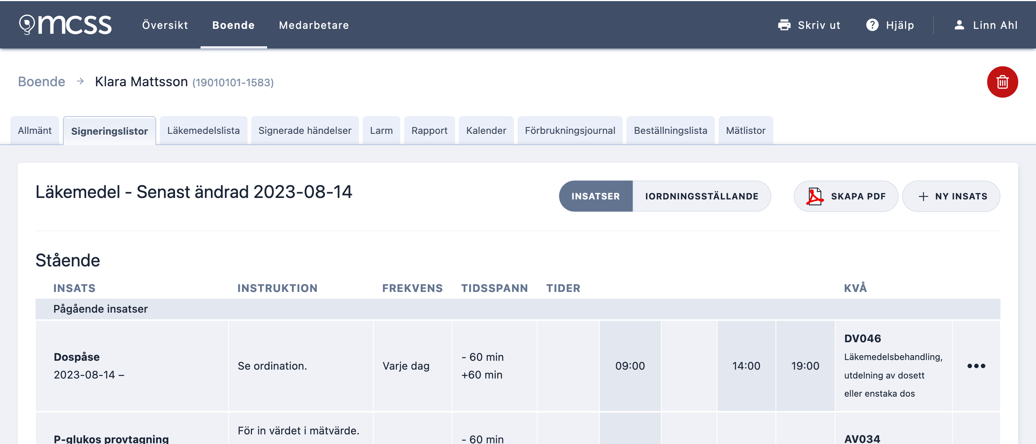
Task: Switch to IORDNINGSSTÄLLANDE view
Action: 702,196
